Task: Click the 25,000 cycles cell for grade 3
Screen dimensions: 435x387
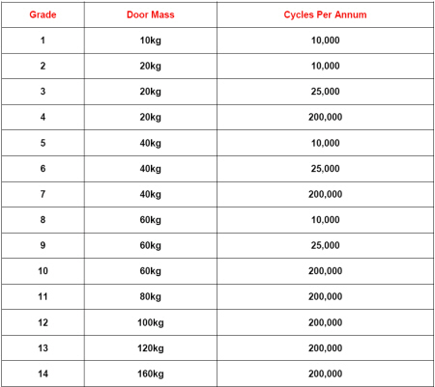Action: click(325, 92)
